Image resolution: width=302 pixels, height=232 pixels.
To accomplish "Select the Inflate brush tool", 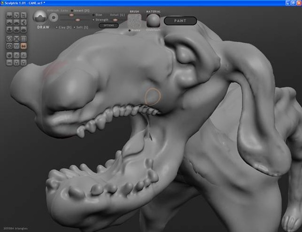I will click(x=10, y=29).
